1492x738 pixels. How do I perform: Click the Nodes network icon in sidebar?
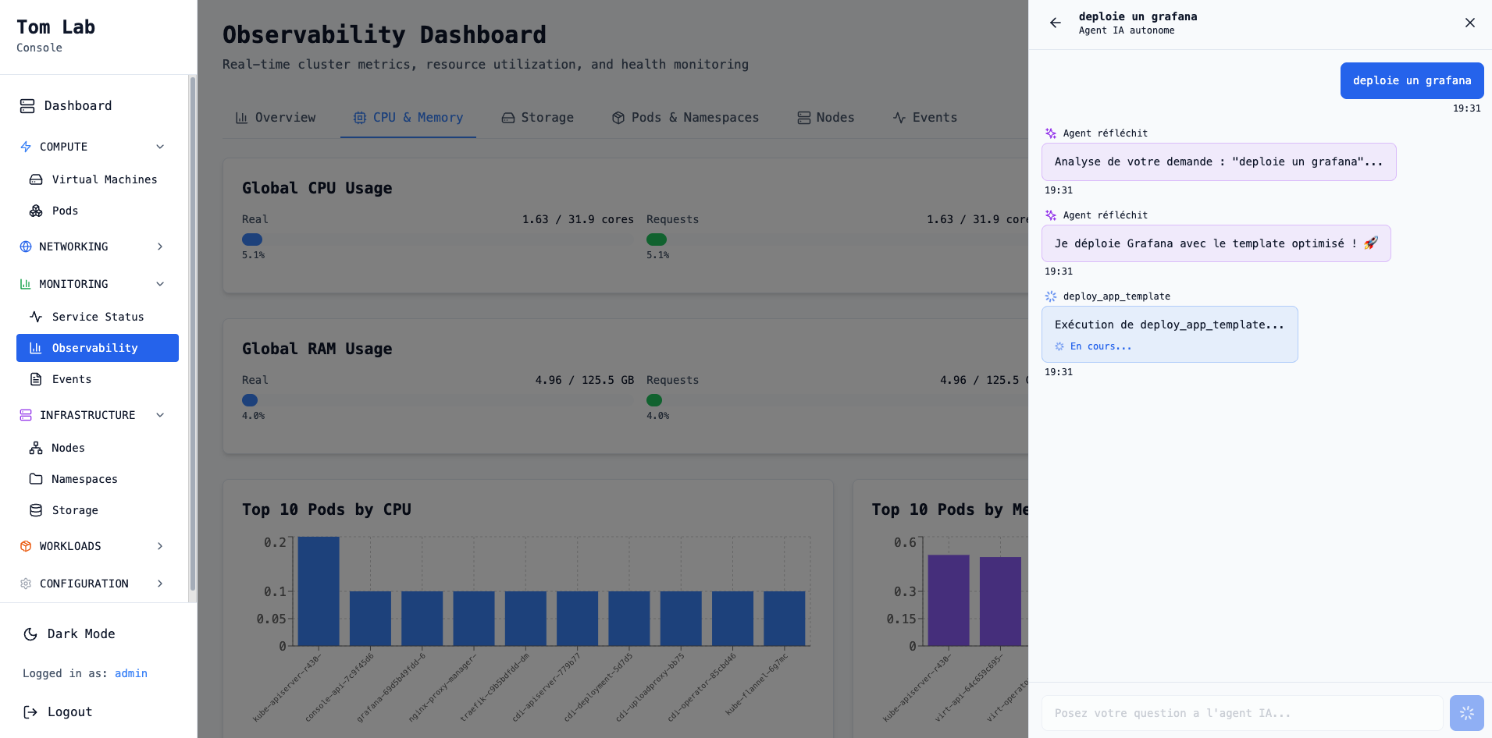tap(36, 448)
